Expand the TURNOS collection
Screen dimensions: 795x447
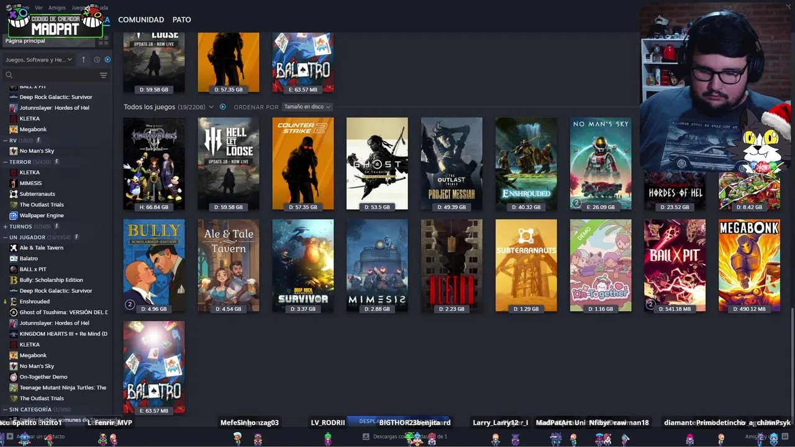coord(5,227)
